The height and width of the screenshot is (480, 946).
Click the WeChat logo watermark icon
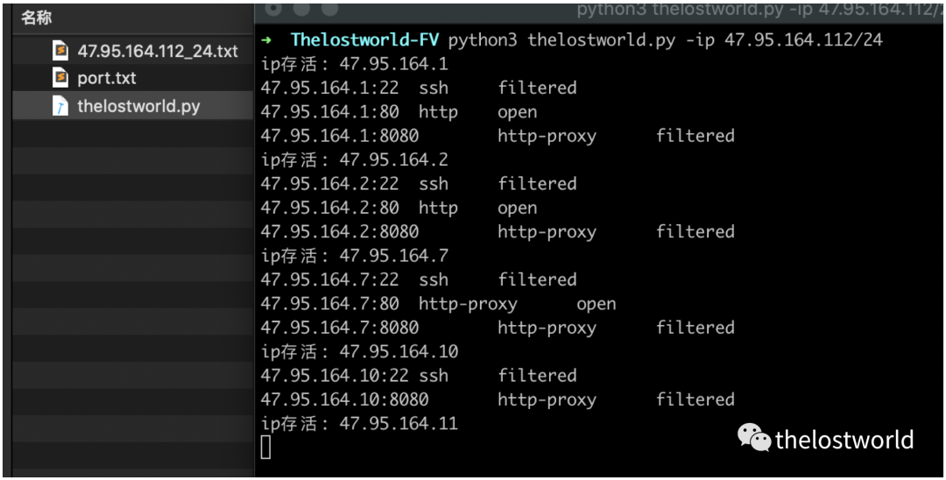(754, 437)
